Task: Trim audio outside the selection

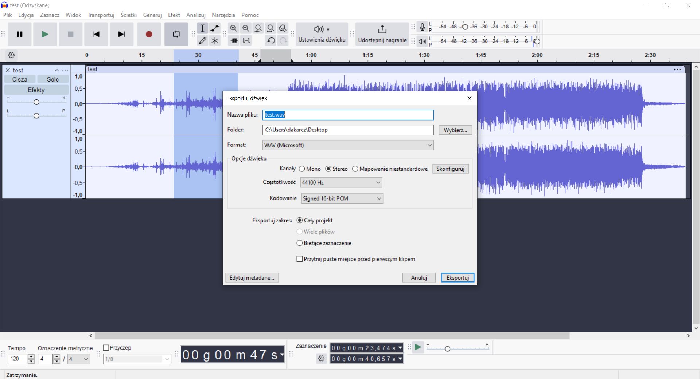Action: [234, 41]
